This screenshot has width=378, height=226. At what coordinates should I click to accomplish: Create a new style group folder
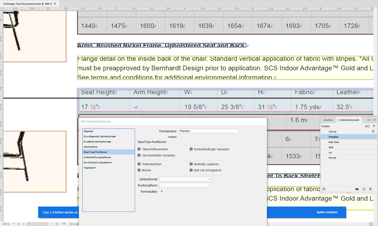coord(357,188)
